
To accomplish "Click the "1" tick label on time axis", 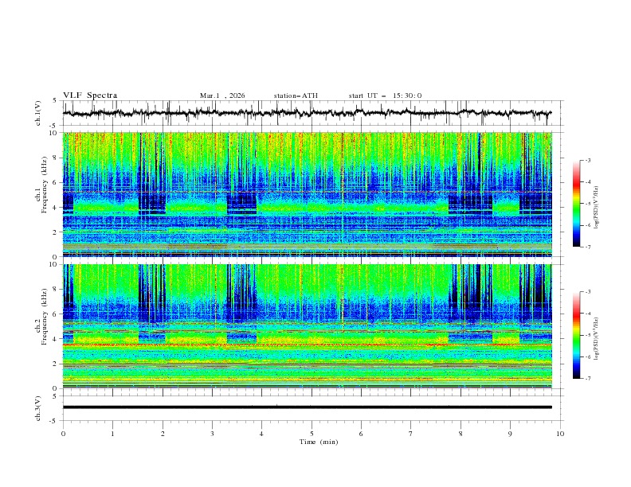I will [112, 434].
